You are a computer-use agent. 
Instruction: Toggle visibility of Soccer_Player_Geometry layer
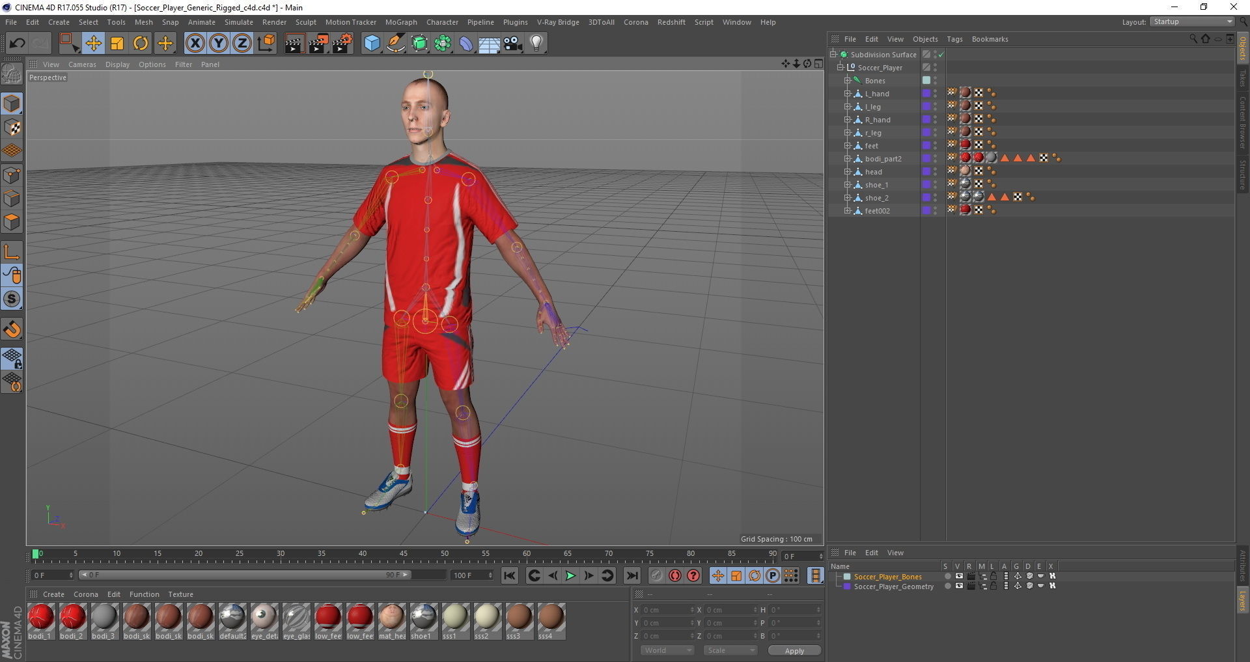(x=959, y=586)
